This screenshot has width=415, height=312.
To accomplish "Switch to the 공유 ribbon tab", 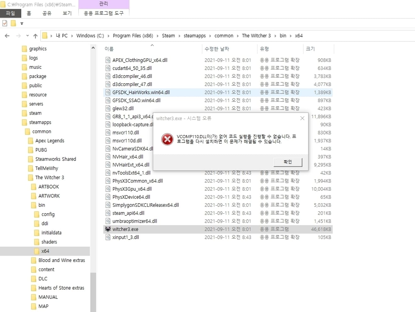I will click(x=47, y=13).
